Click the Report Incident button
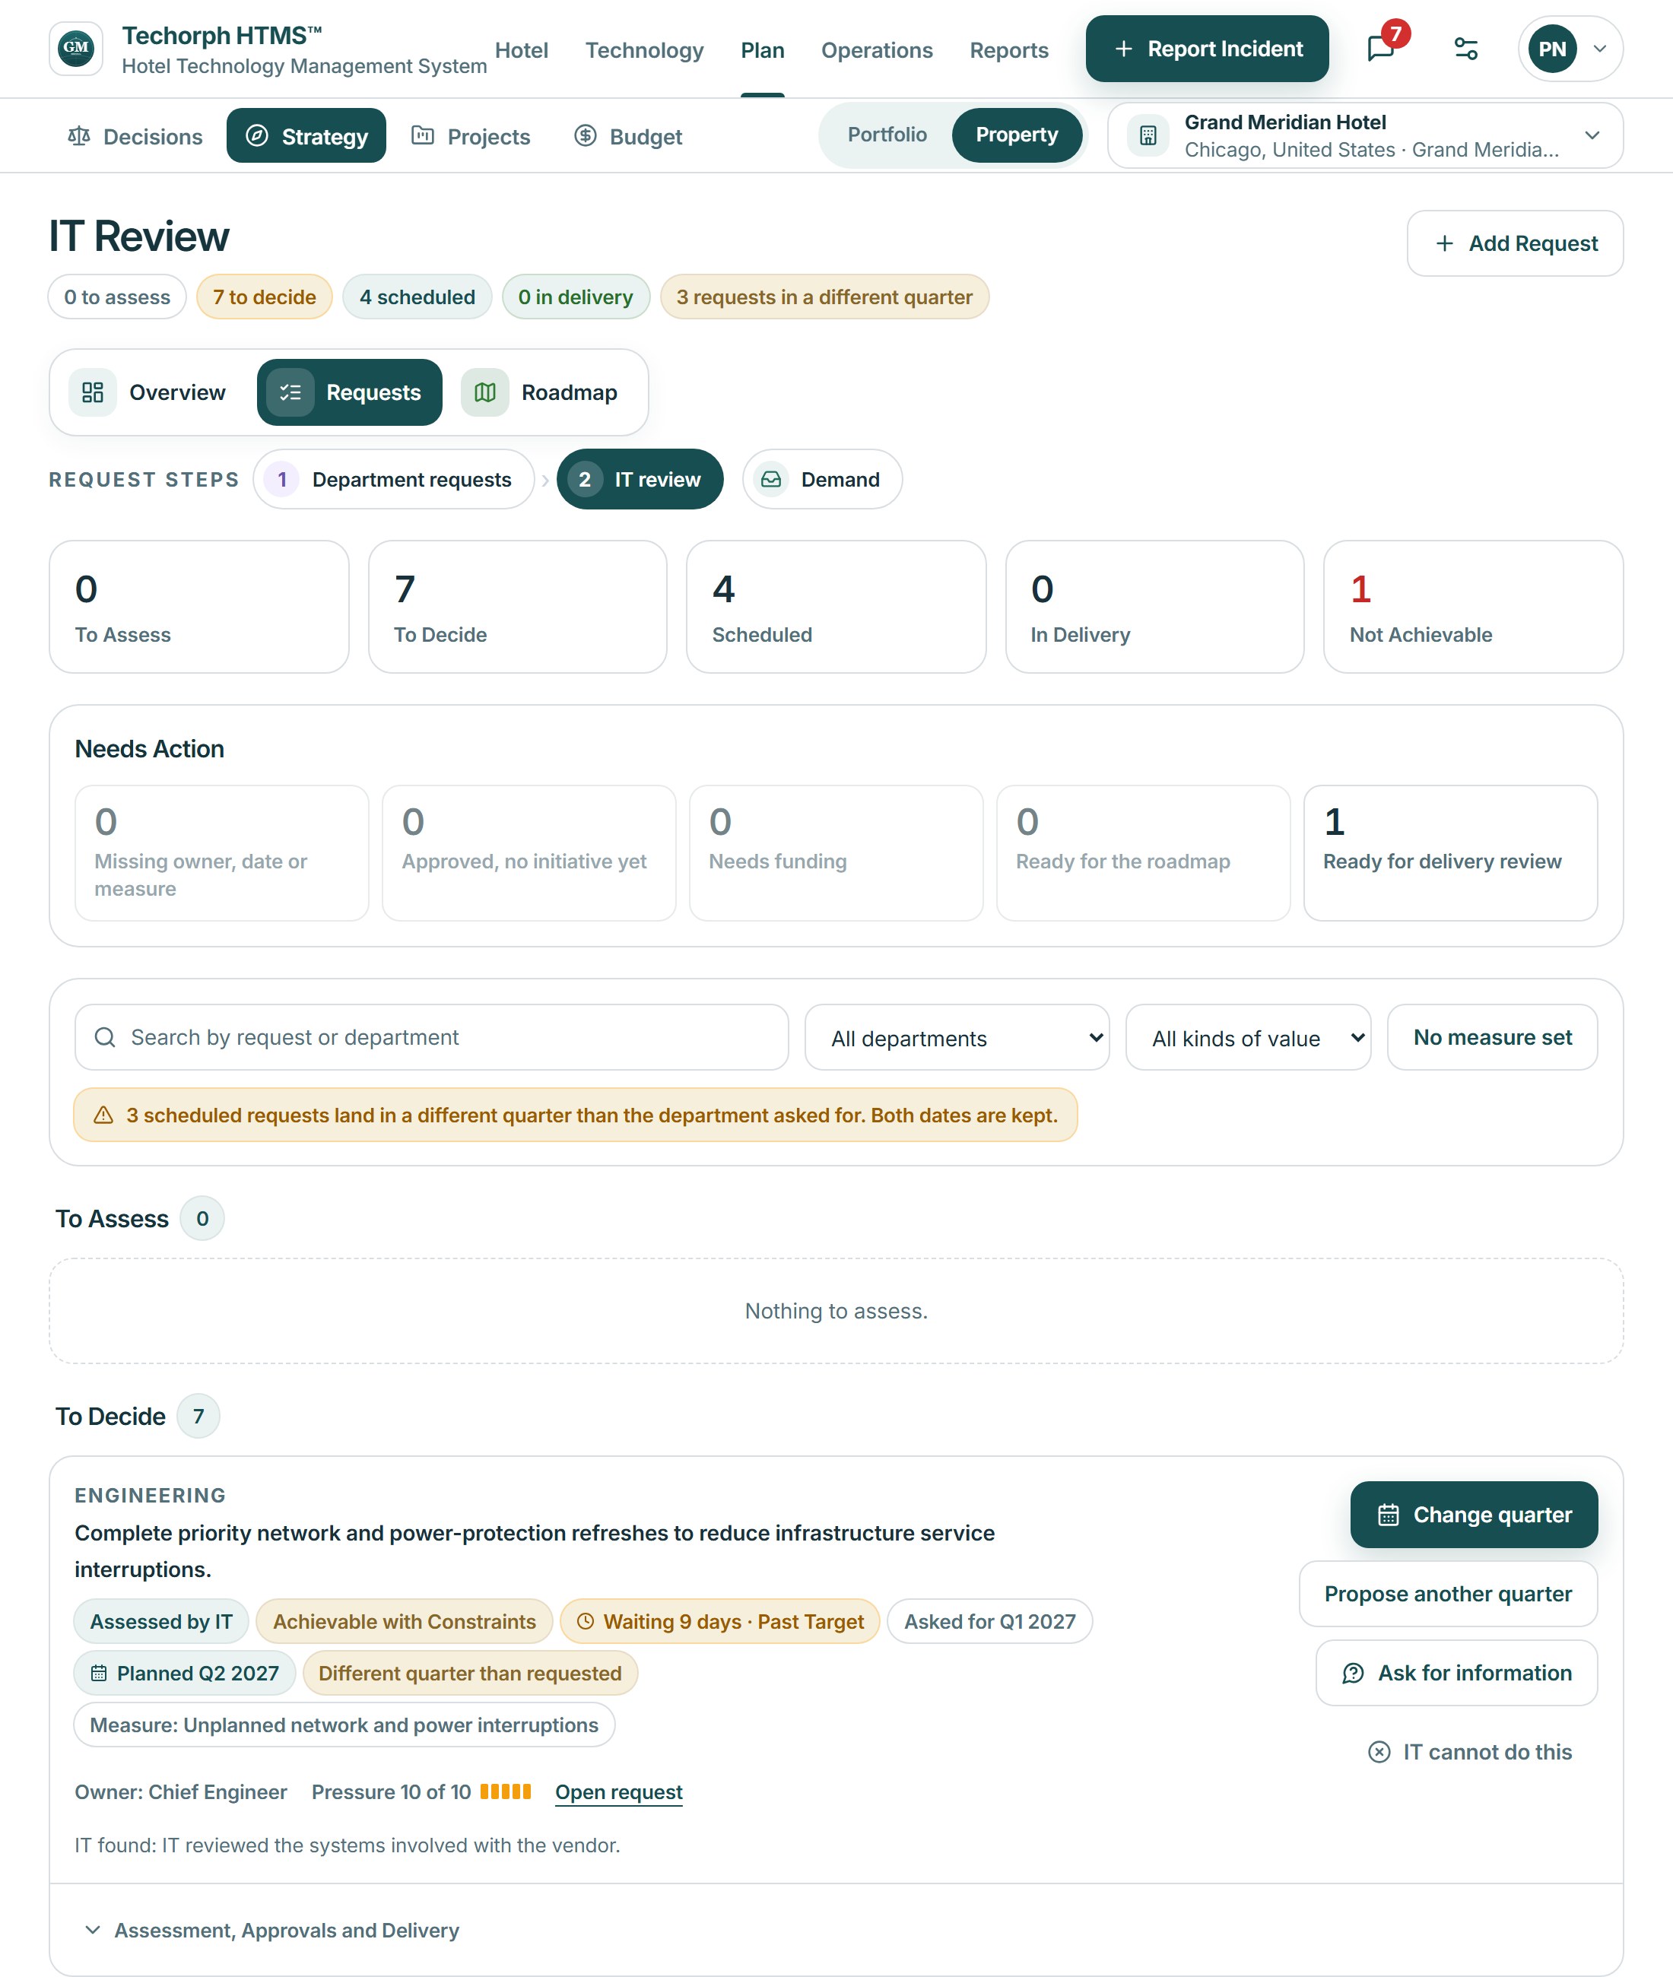This screenshot has height=1977, width=1673. click(x=1206, y=49)
